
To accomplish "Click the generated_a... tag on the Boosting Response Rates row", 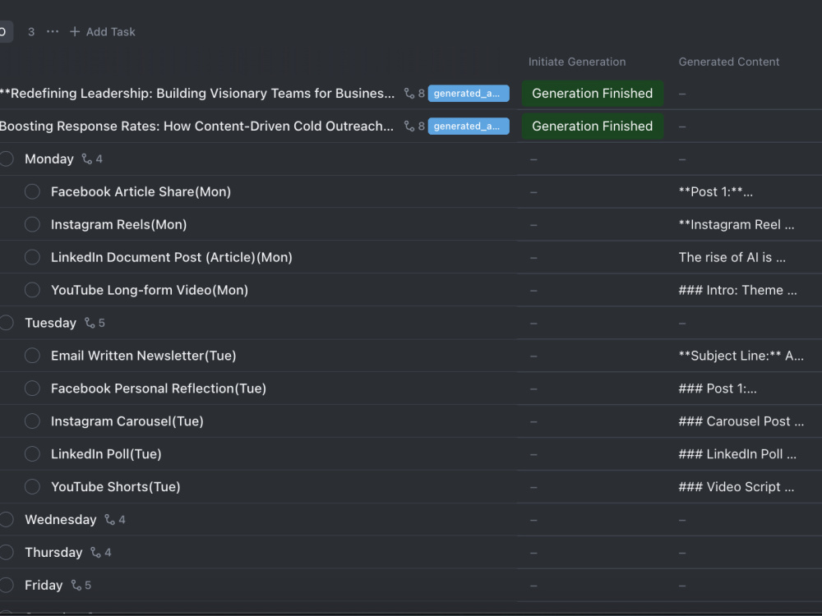I will pos(469,126).
